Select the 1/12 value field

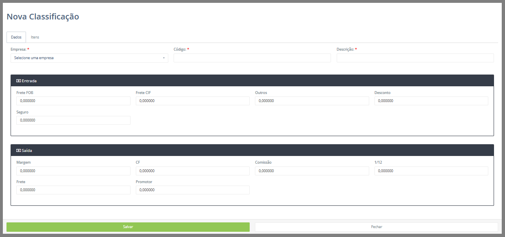(x=431, y=171)
